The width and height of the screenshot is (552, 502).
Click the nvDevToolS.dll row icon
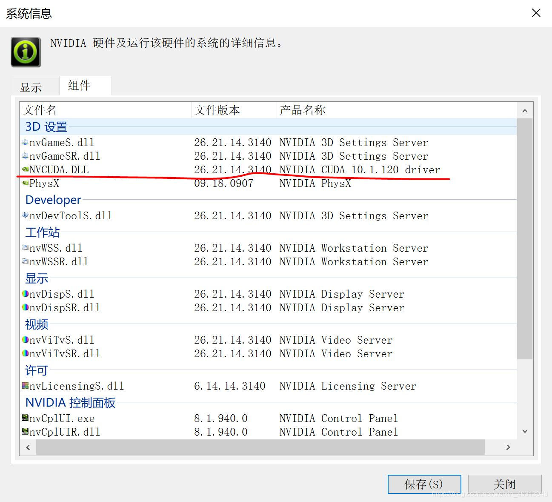click(x=25, y=215)
